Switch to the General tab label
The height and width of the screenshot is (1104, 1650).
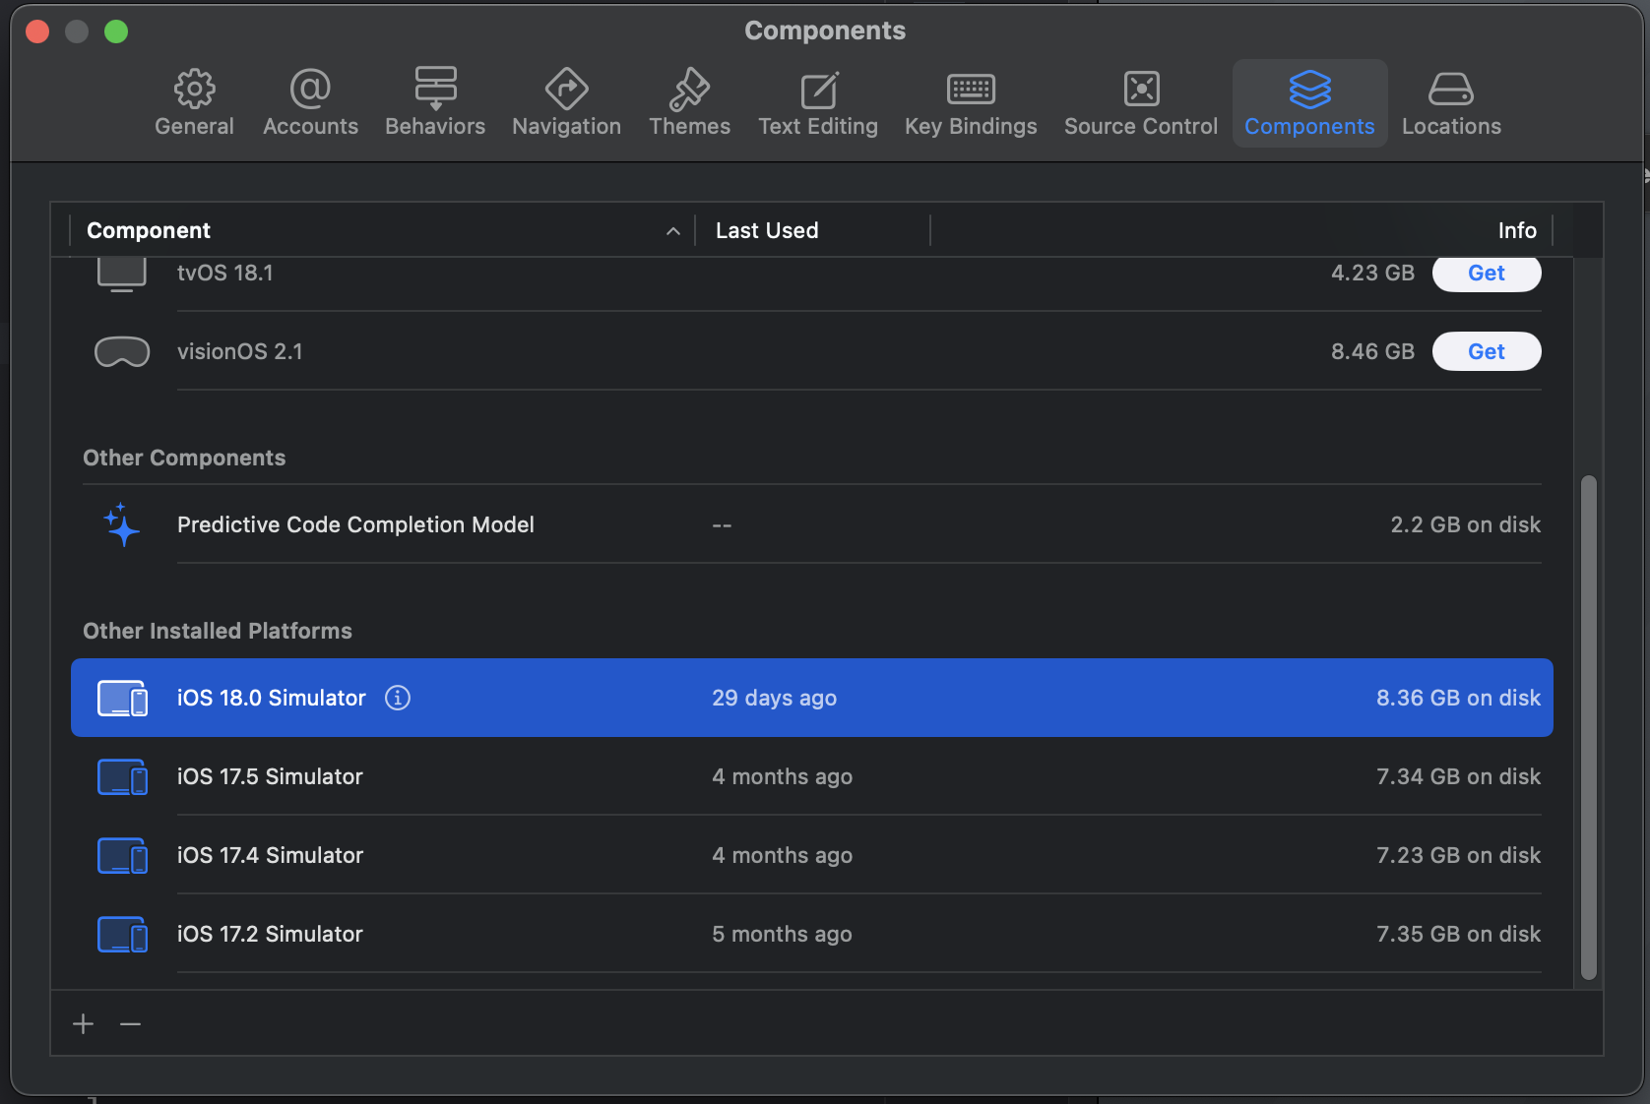click(194, 126)
